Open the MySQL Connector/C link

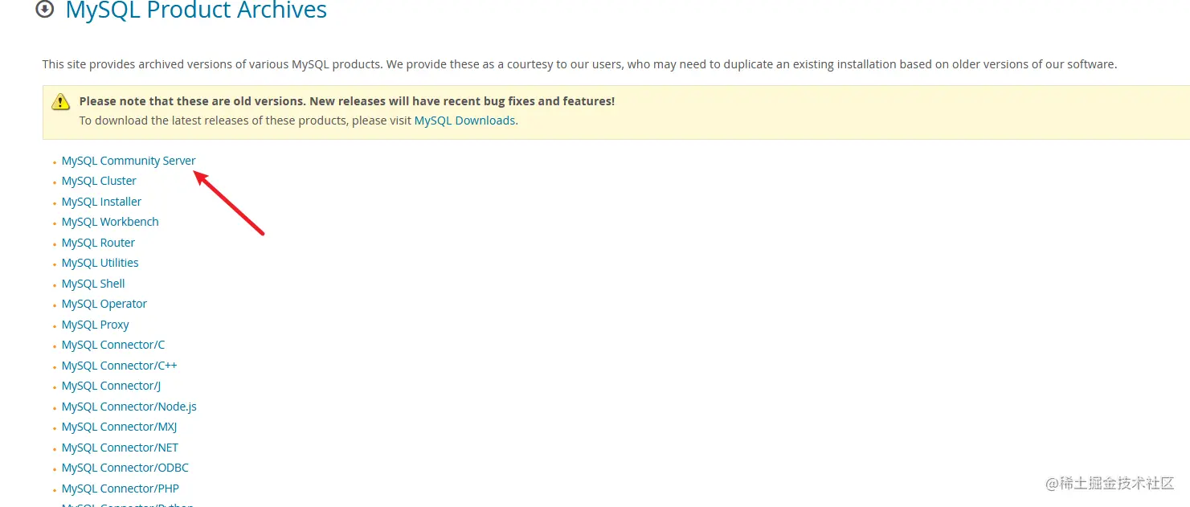click(113, 345)
